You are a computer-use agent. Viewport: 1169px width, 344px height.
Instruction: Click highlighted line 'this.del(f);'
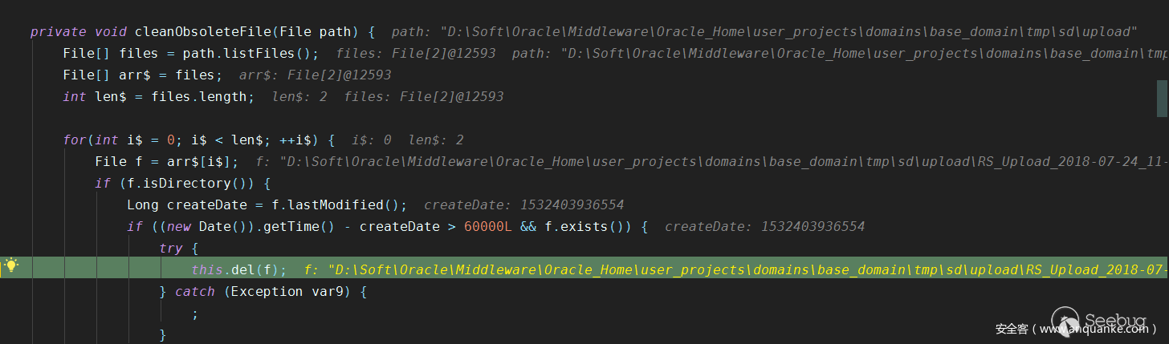click(239, 270)
